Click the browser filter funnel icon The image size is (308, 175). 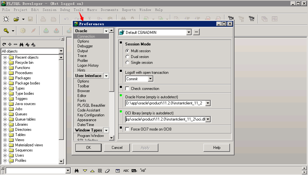click(27, 45)
